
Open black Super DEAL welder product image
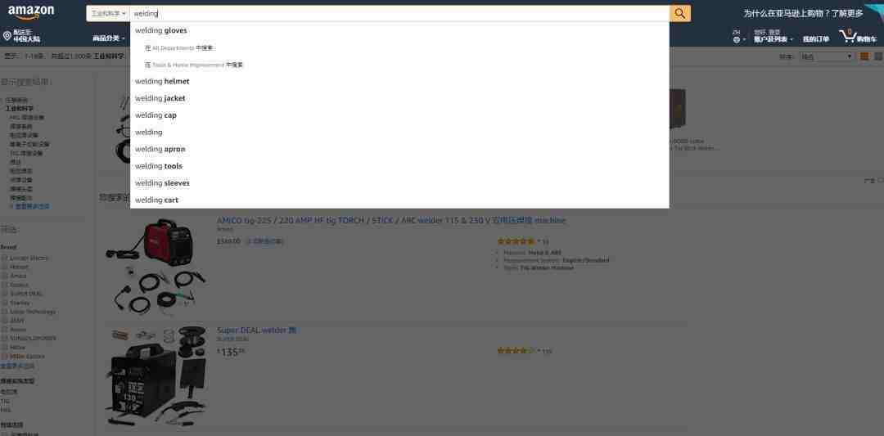[158, 376]
